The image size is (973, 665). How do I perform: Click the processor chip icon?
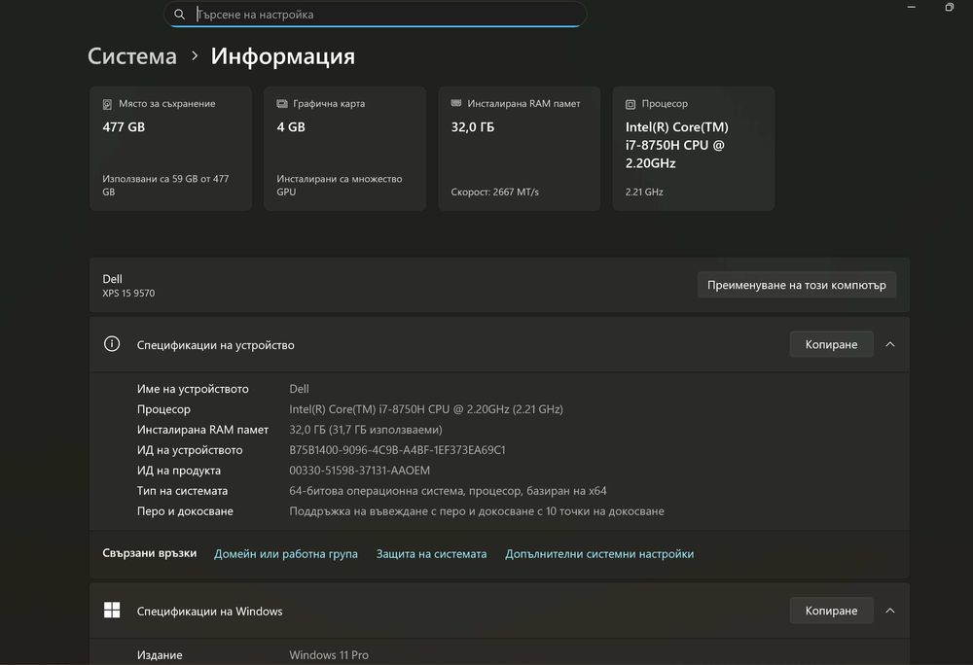tap(631, 104)
